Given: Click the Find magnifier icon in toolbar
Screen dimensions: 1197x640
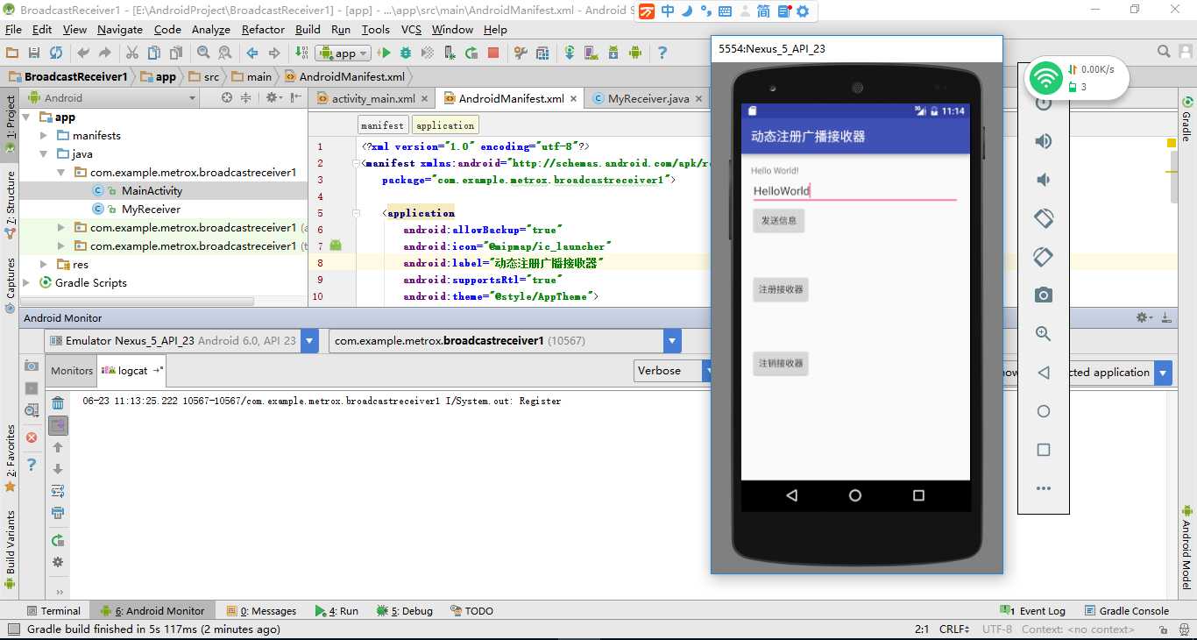Looking at the screenshot, I should pos(203,53).
